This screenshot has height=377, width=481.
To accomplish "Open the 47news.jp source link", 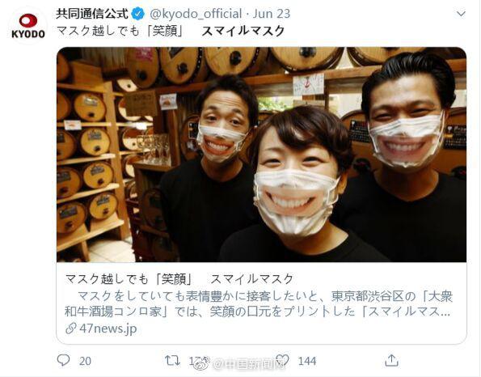I will 108,328.
